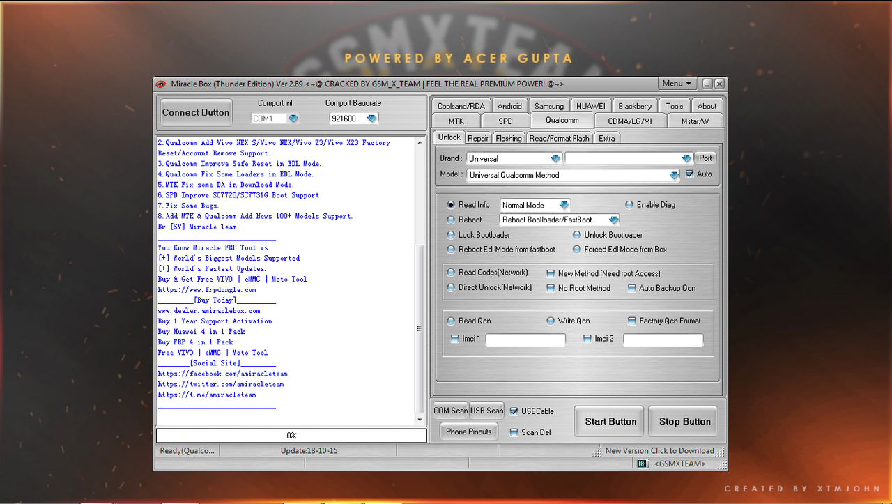The image size is (892, 504).
Task: Click the Start Button
Action: coord(610,422)
